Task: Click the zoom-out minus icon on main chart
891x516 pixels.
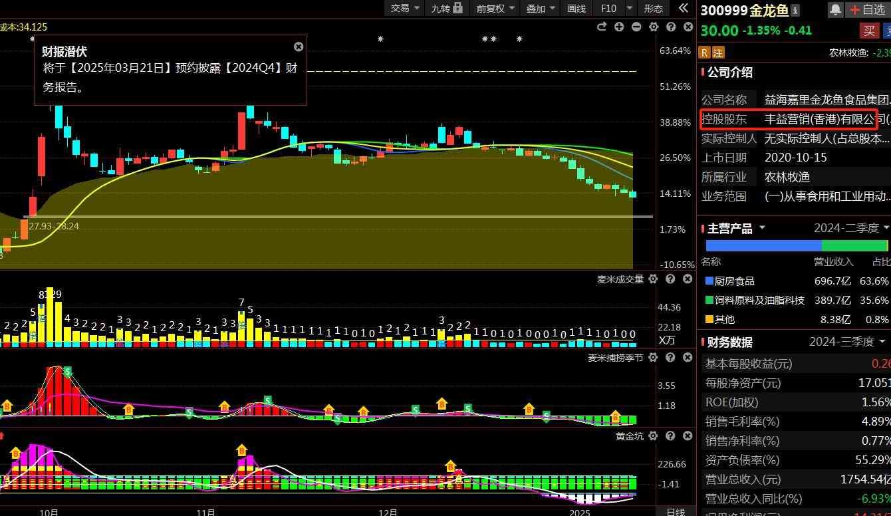Action: [636, 27]
